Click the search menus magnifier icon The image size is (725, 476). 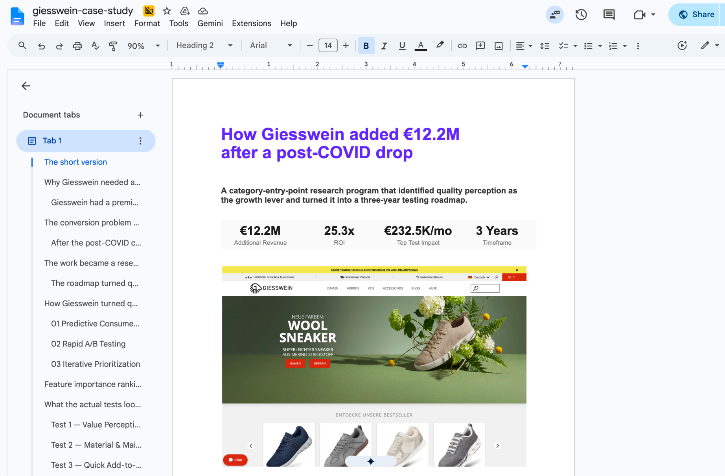[x=22, y=46]
